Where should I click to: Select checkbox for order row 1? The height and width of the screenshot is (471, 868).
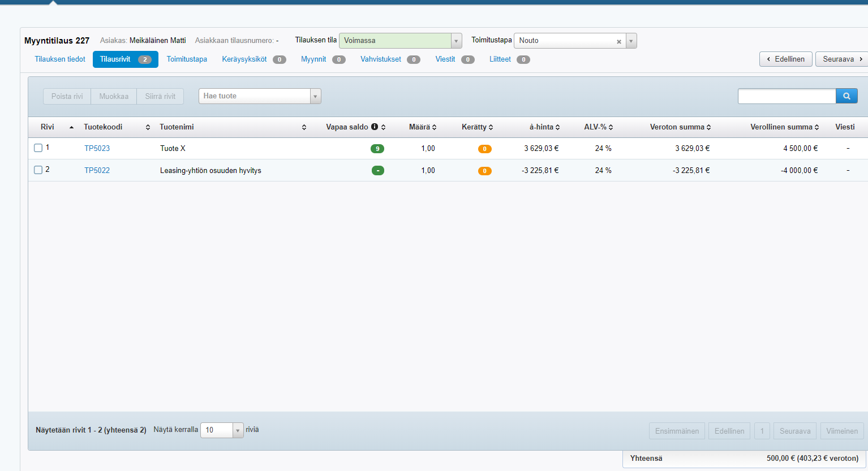(38, 148)
